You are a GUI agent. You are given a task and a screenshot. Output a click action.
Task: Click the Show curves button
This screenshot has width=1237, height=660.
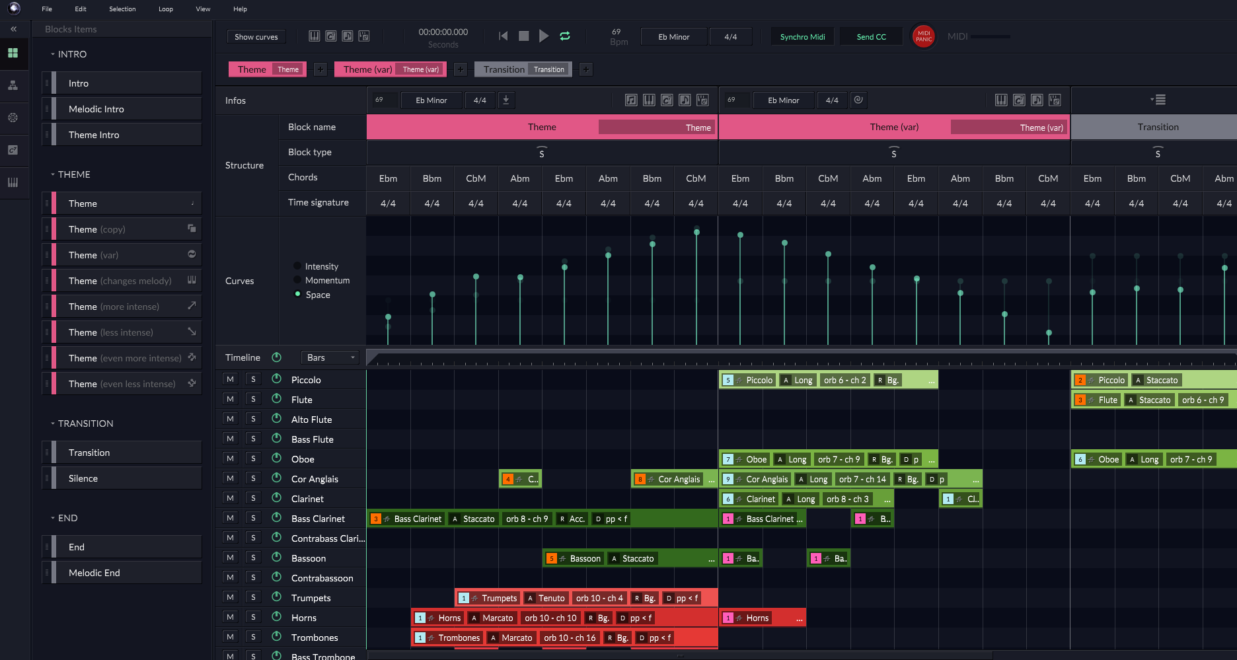[x=256, y=37]
